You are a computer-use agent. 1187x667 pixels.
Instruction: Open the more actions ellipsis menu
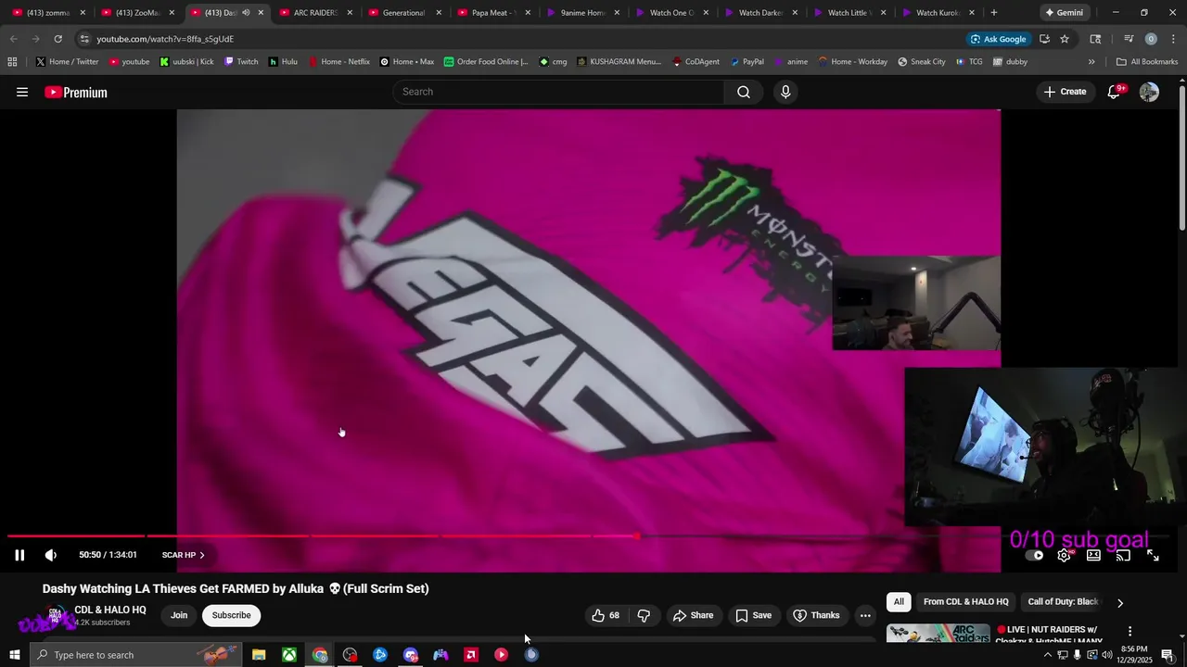(x=865, y=615)
